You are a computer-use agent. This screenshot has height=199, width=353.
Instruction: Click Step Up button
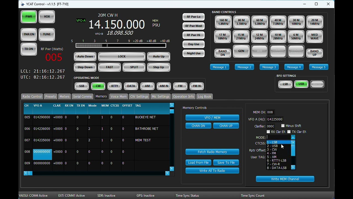pyautogui.click(x=159, y=67)
